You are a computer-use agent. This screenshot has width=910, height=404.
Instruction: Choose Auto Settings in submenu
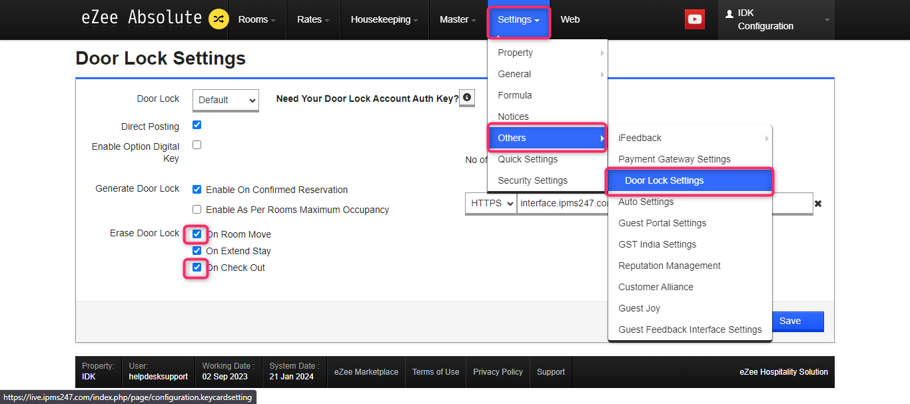tap(690, 202)
